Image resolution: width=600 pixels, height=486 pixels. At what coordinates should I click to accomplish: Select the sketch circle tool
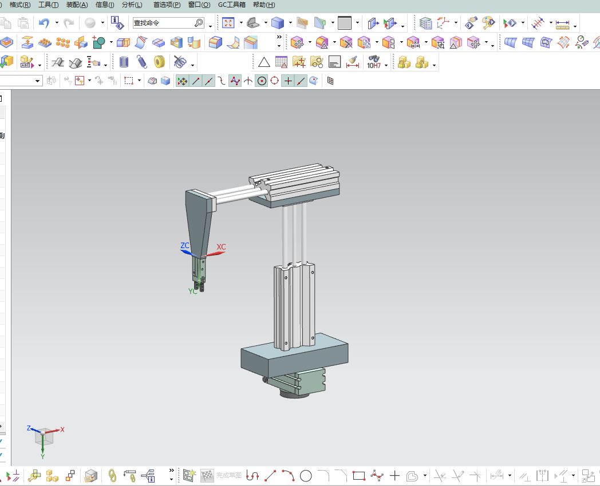click(x=306, y=476)
